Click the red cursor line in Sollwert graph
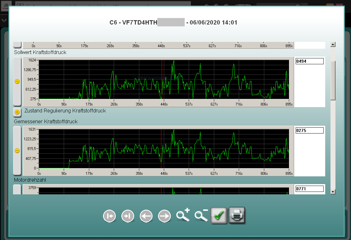This screenshot has width=351, height=240. coord(162,79)
